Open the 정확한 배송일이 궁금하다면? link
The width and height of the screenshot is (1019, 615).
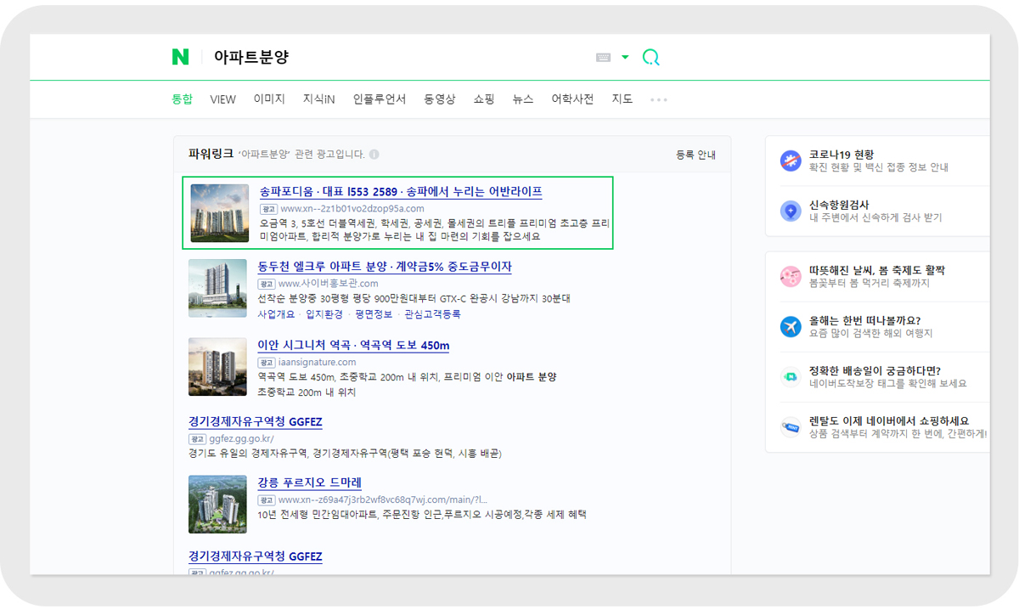[875, 370]
